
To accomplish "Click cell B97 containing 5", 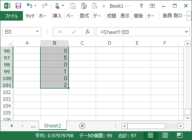I will coord(54,58).
